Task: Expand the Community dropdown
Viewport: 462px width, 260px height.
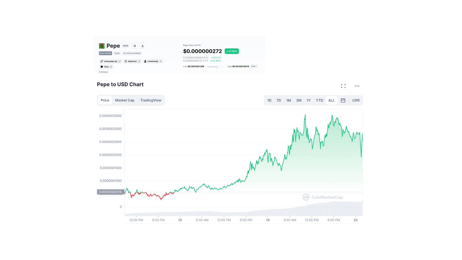Action: coord(153,61)
